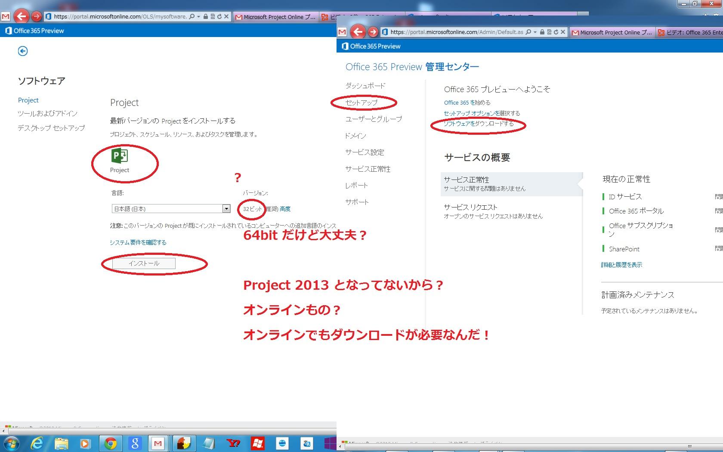Focus the Admin/Default URL address field
723x452 pixels.
pyautogui.click(x=457, y=32)
